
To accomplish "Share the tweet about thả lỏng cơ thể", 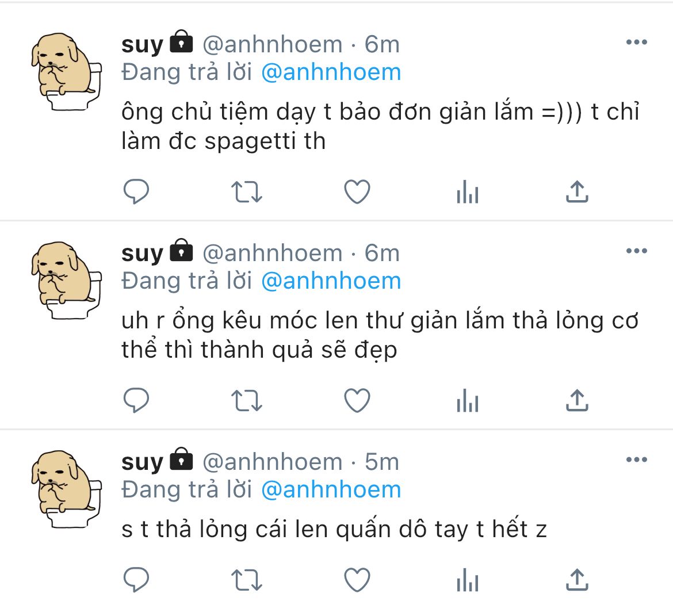I will click(x=578, y=400).
